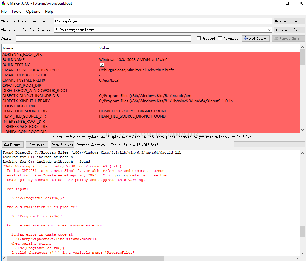The image size is (306, 261).
Task: Expand the build binaries path dropdown
Action: 269,30
